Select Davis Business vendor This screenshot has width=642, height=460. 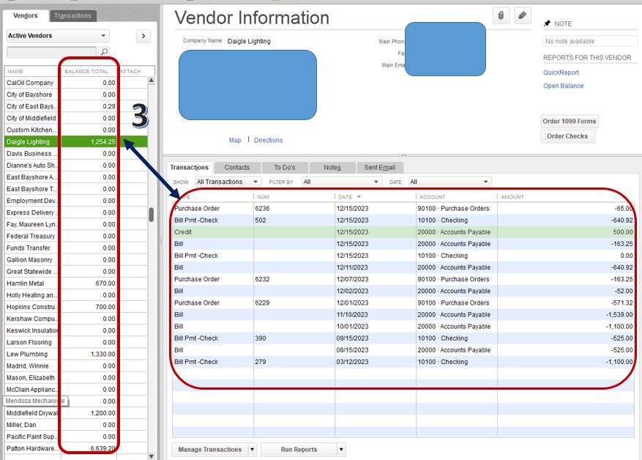[x=75, y=154]
